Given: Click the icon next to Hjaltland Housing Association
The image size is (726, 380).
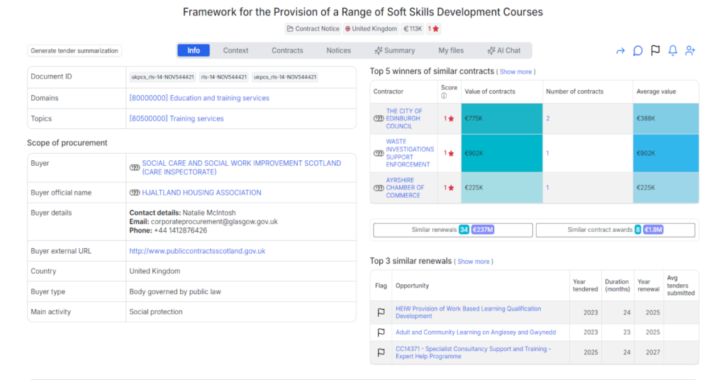Looking at the screenshot, I should click(x=134, y=193).
